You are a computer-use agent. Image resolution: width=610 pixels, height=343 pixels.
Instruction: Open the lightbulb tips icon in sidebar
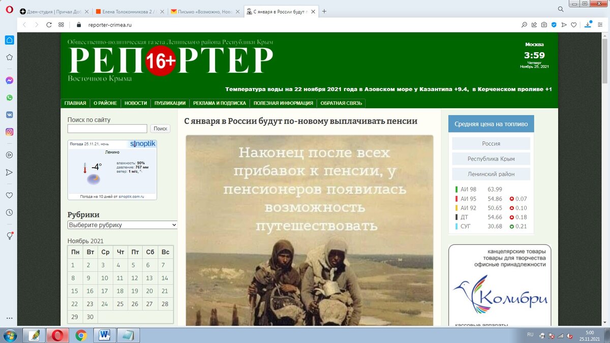coord(9,236)
